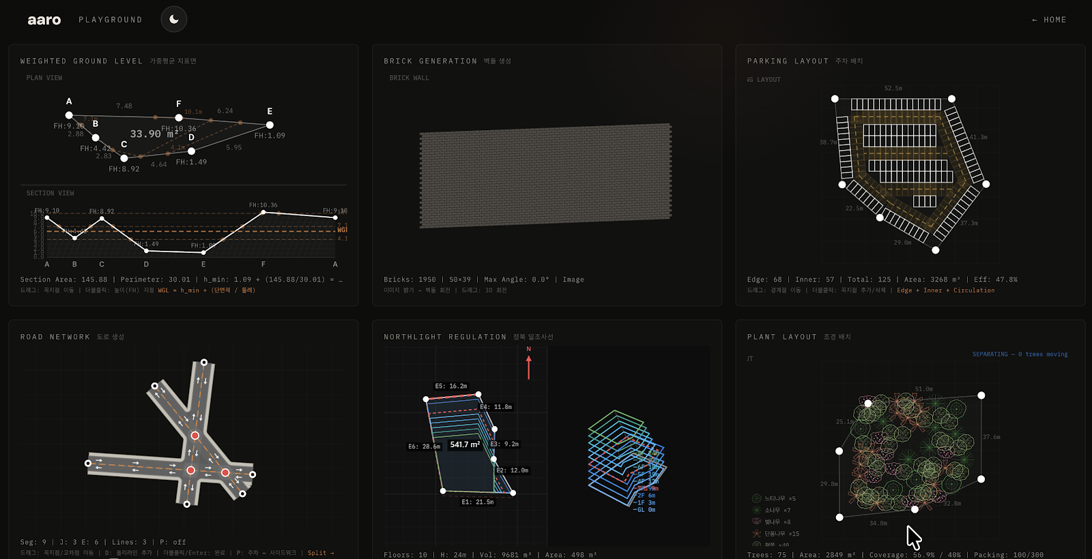Select the left road endpoint node
This screenshot has width=1092, height=559.
(88, 464)
